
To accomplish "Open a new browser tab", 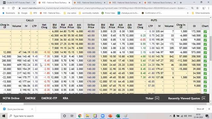I will tap(181, 3).
